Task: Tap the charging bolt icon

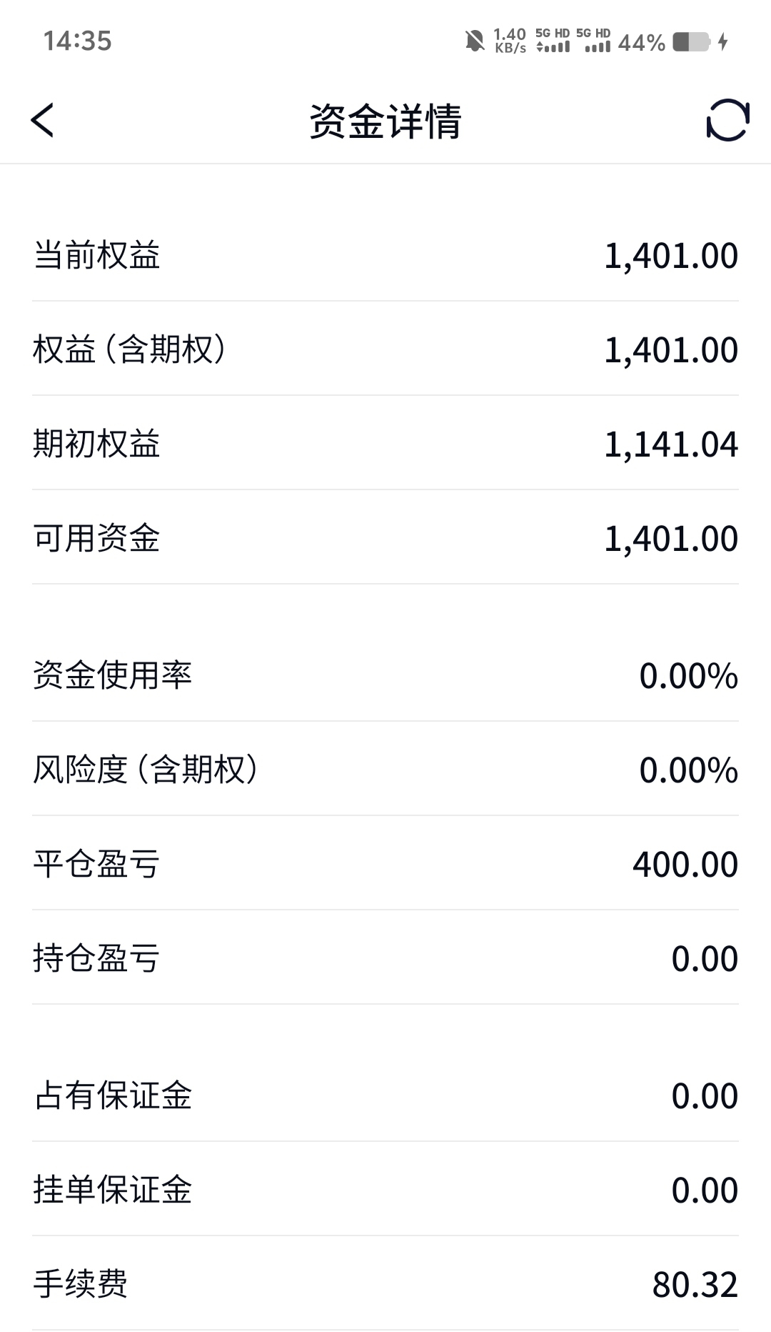Action: click(723, 41)
